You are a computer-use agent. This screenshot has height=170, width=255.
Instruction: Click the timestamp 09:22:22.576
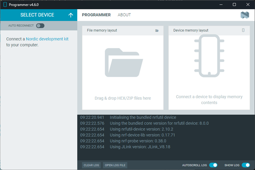92,123
